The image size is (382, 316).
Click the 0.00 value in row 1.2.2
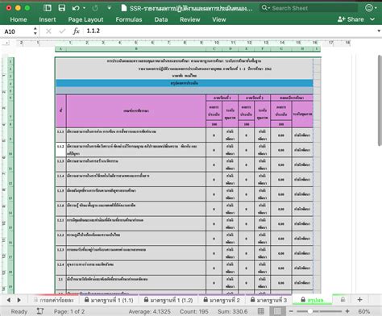click(281, 239)
